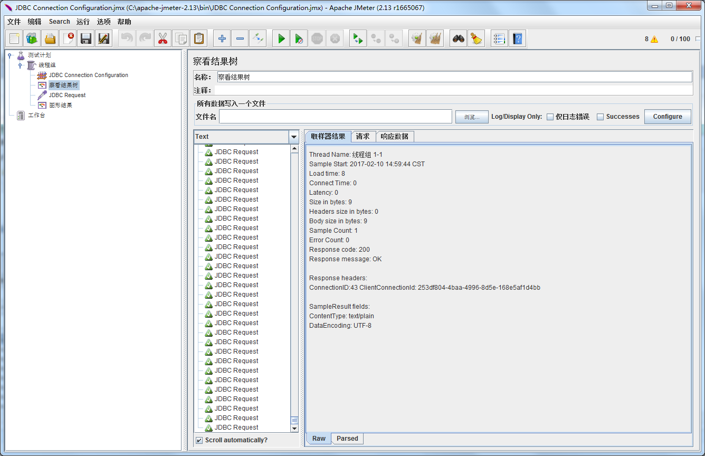
Task: Click the Paste clipboard icon
Action: pyautogui.click(x=199, y=39)
